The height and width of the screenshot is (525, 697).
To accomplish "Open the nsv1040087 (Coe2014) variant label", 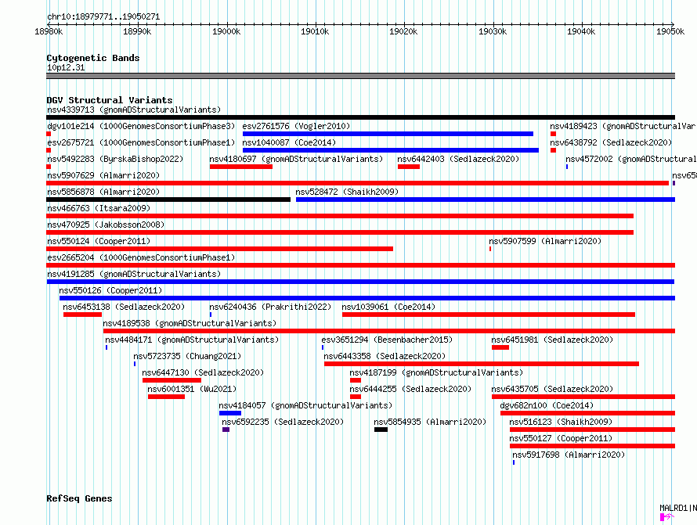I will [x=289, y=142].
